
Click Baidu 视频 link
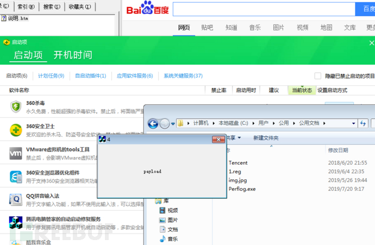click(303, 28)
